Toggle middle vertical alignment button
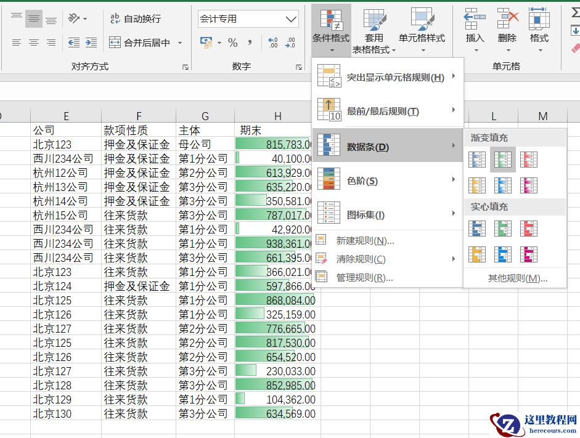The height and width of the screenshot is (438, 580). tap(34, 19)
